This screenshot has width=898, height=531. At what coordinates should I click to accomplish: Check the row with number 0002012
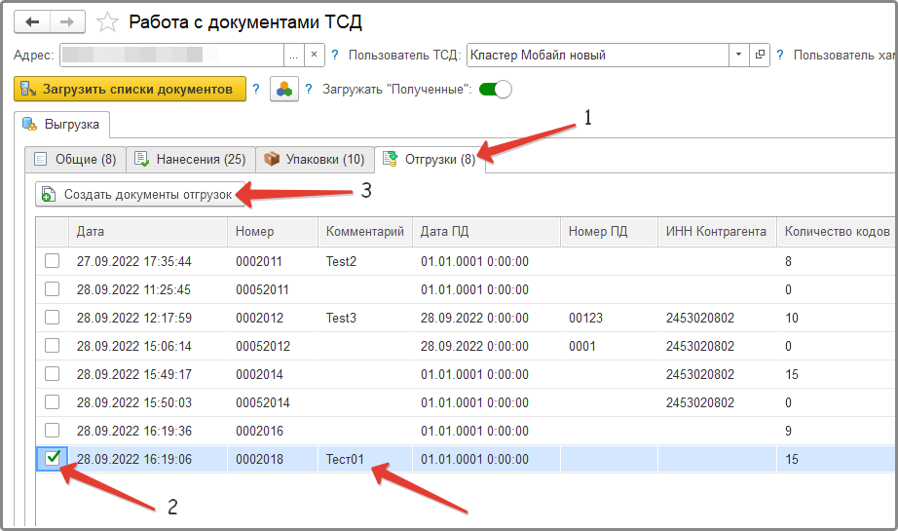53,318
